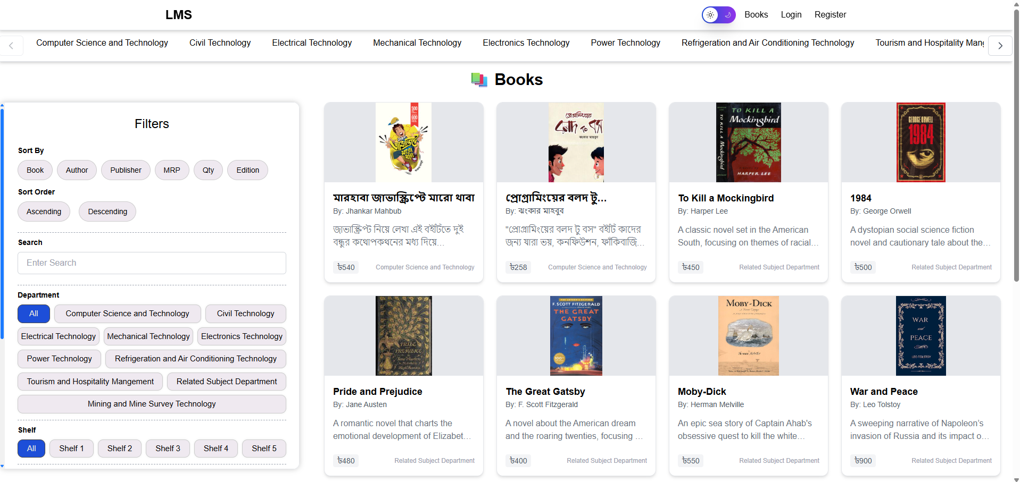Select Mechanical Technology top tab

point(417,43)
